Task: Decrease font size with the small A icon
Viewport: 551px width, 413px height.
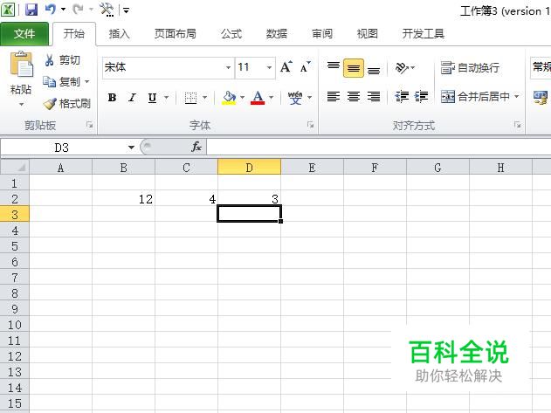Action: click(306, 66)
